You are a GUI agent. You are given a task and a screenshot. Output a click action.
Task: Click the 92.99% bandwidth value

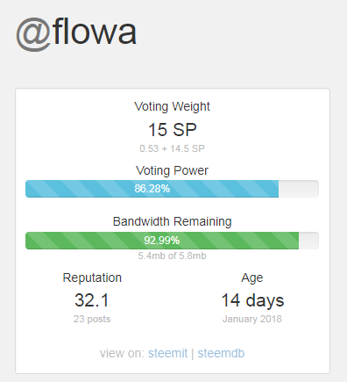162,241
